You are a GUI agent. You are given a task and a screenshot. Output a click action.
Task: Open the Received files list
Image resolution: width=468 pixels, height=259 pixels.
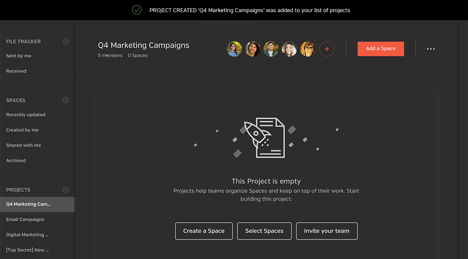[x=16, y=71]
